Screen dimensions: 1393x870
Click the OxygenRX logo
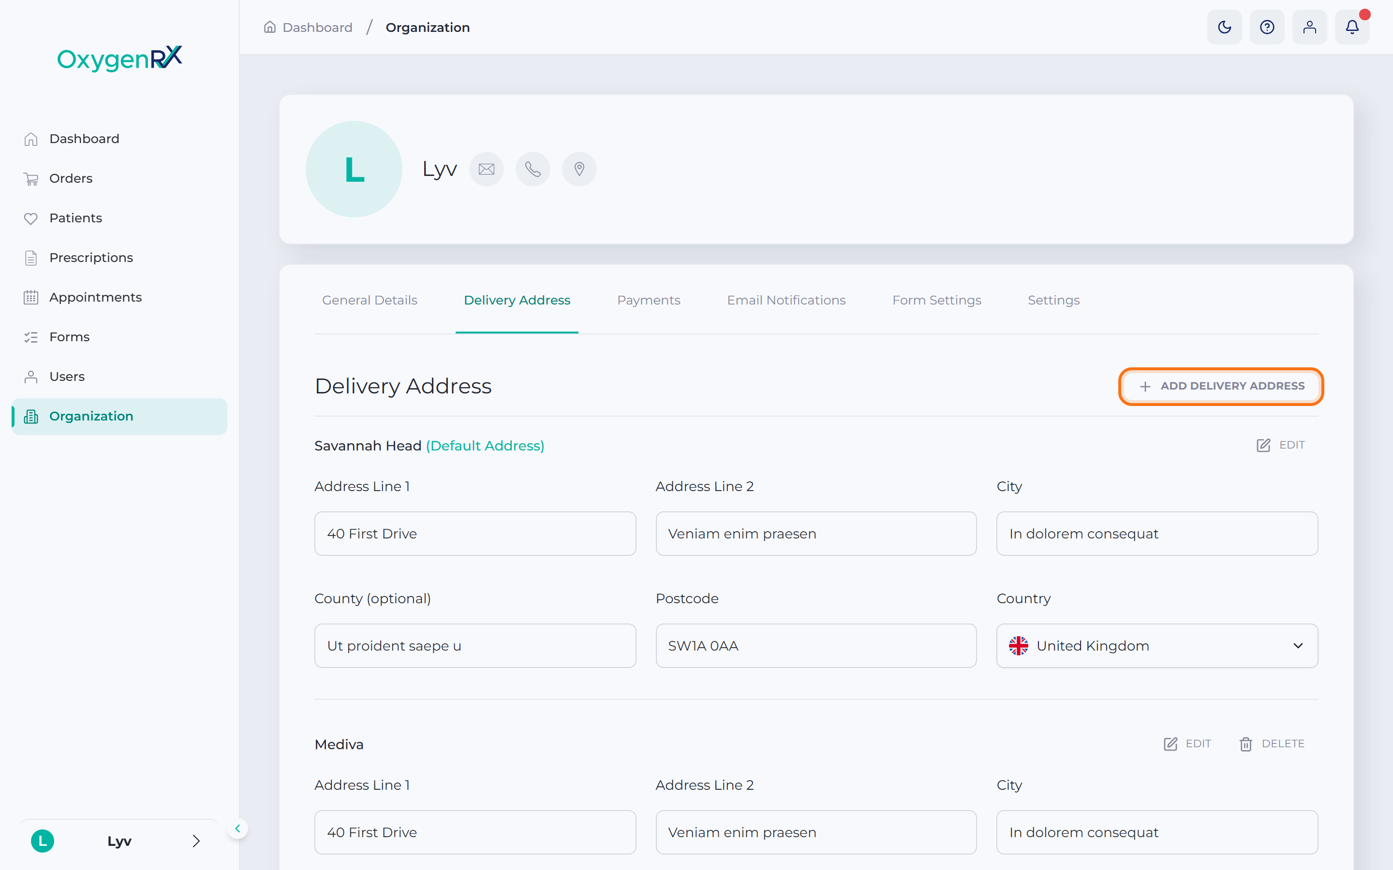[x=120, y=58]
